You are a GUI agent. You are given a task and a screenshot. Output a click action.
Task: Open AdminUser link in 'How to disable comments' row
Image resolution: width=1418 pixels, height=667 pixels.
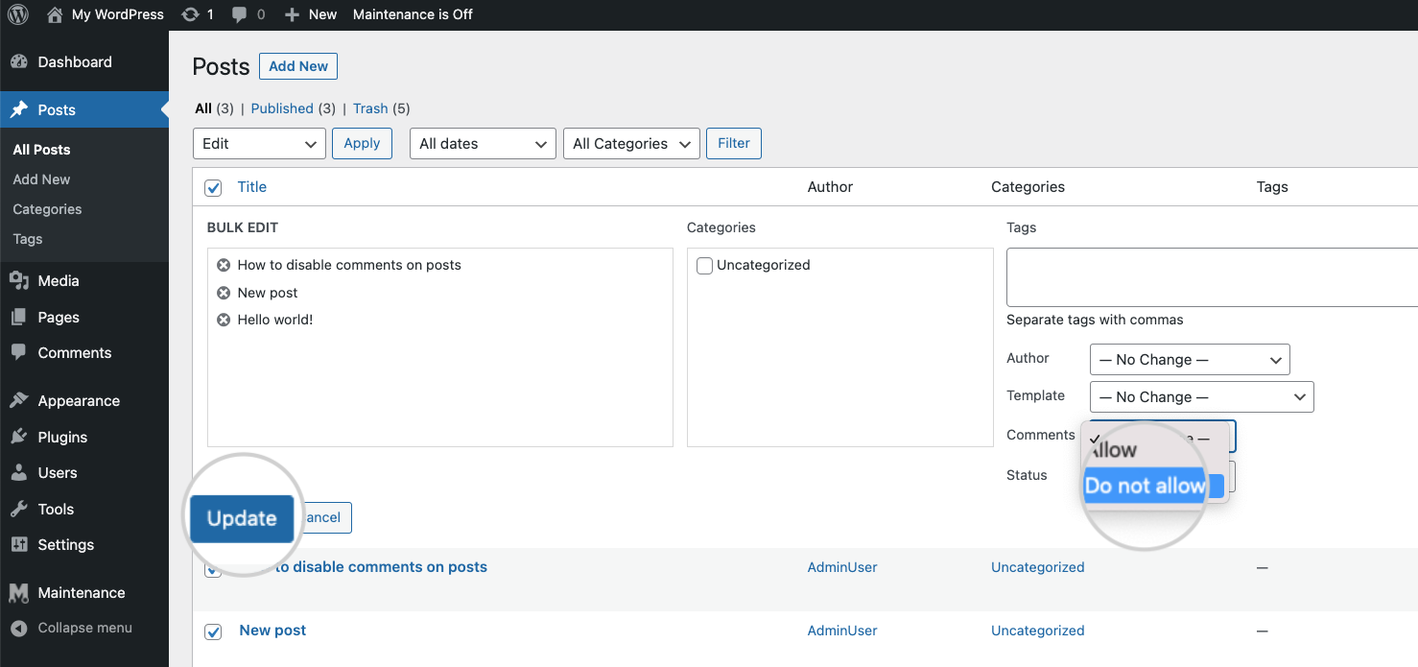tap(842, 567)
